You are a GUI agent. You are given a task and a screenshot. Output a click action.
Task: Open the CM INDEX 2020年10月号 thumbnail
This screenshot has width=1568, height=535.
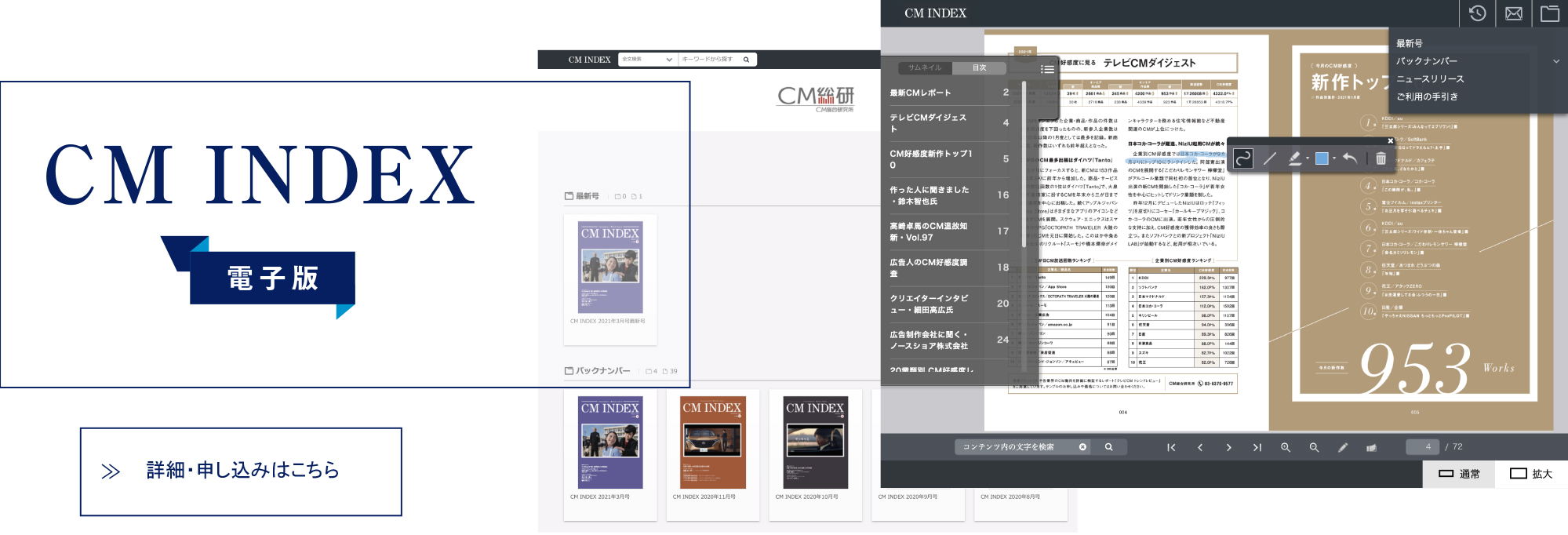point(816,442)
